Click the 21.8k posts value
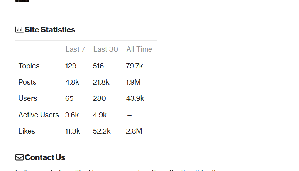This screenshot has height=171, width=299. [101, 82]
